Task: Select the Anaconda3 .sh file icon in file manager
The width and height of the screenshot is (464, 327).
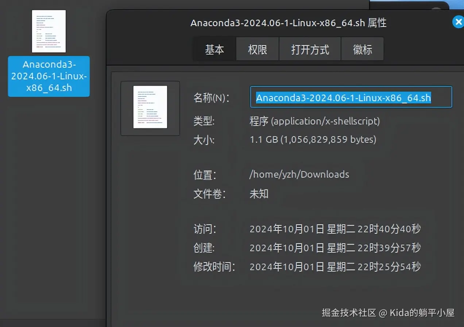Action: [x=49, y=31]
